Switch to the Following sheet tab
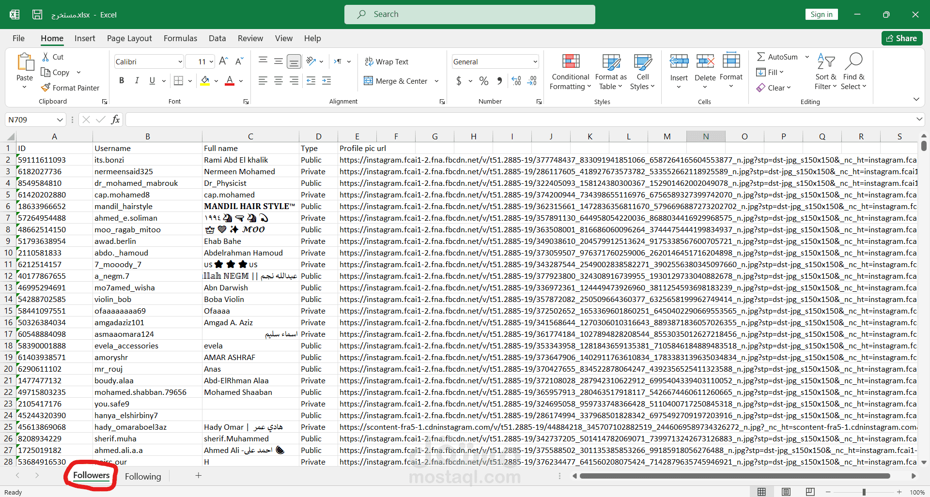This screenshot has height=497, width=930. (x=143, y=476)
